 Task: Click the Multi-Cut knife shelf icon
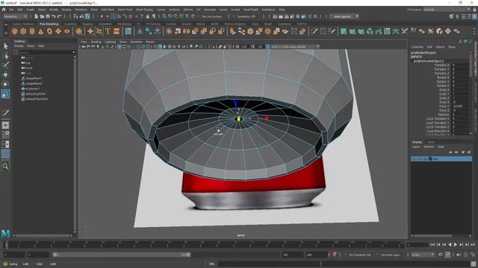coord(314,31)
